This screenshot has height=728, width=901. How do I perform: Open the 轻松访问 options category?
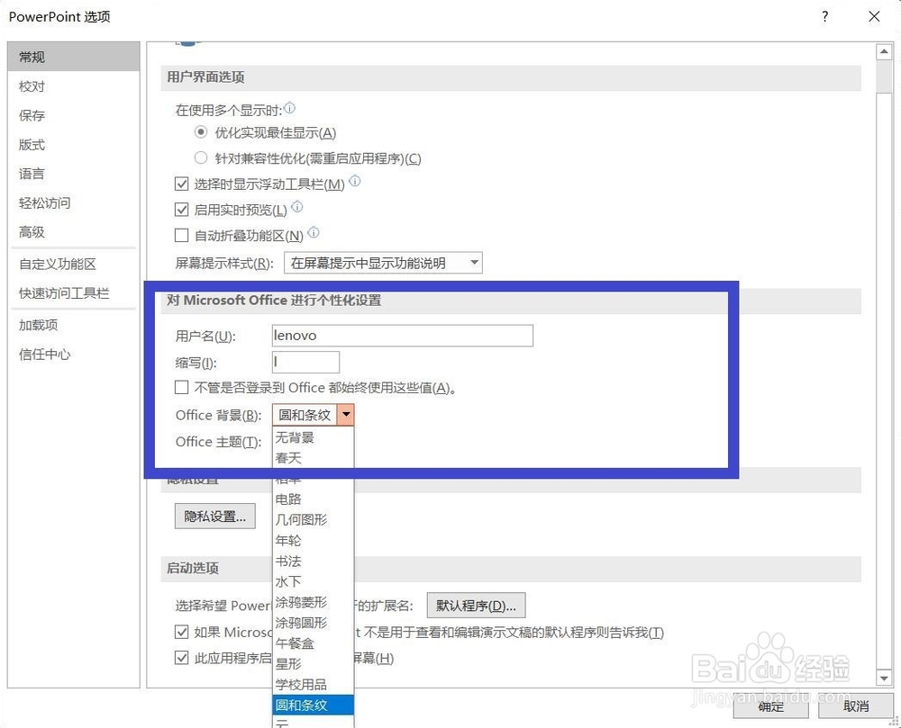(74, 203)
